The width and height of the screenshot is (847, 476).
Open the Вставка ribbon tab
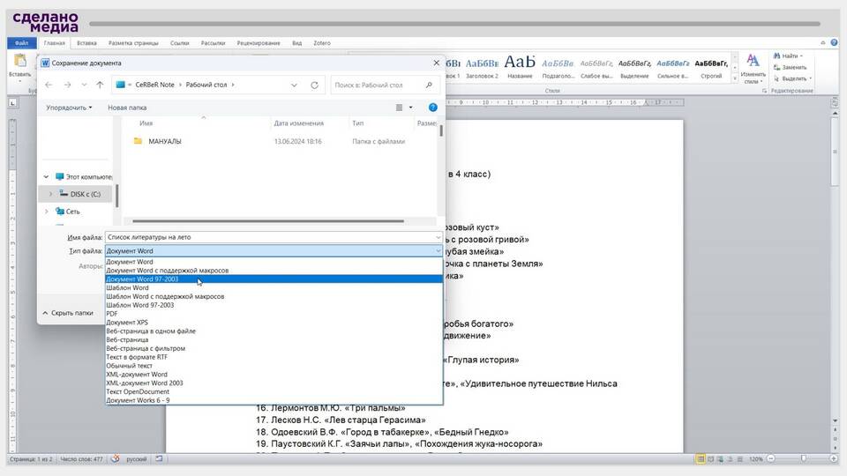pos(86,42)
